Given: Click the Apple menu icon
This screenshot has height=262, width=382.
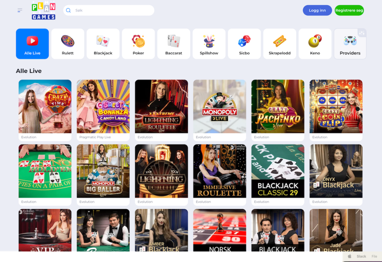Looking at the screenshot, I should (349, 256).
